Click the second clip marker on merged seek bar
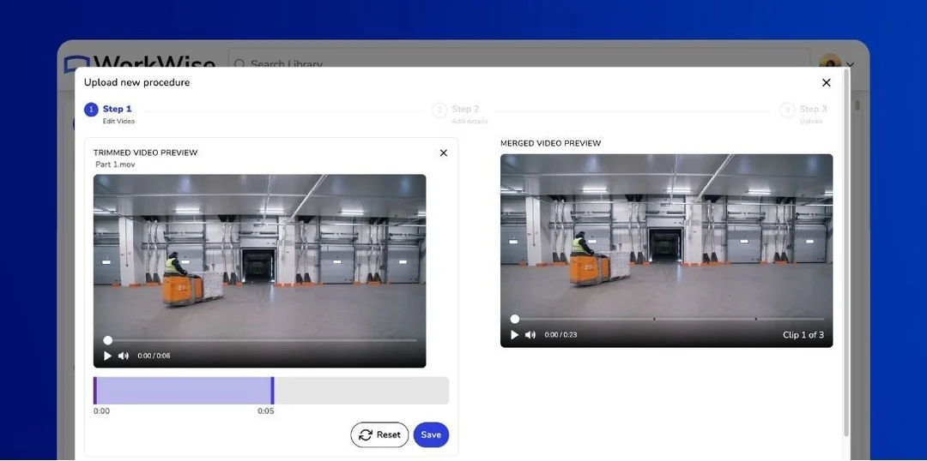The width and height of the screenshot is (927, 461). pos(654,319)
